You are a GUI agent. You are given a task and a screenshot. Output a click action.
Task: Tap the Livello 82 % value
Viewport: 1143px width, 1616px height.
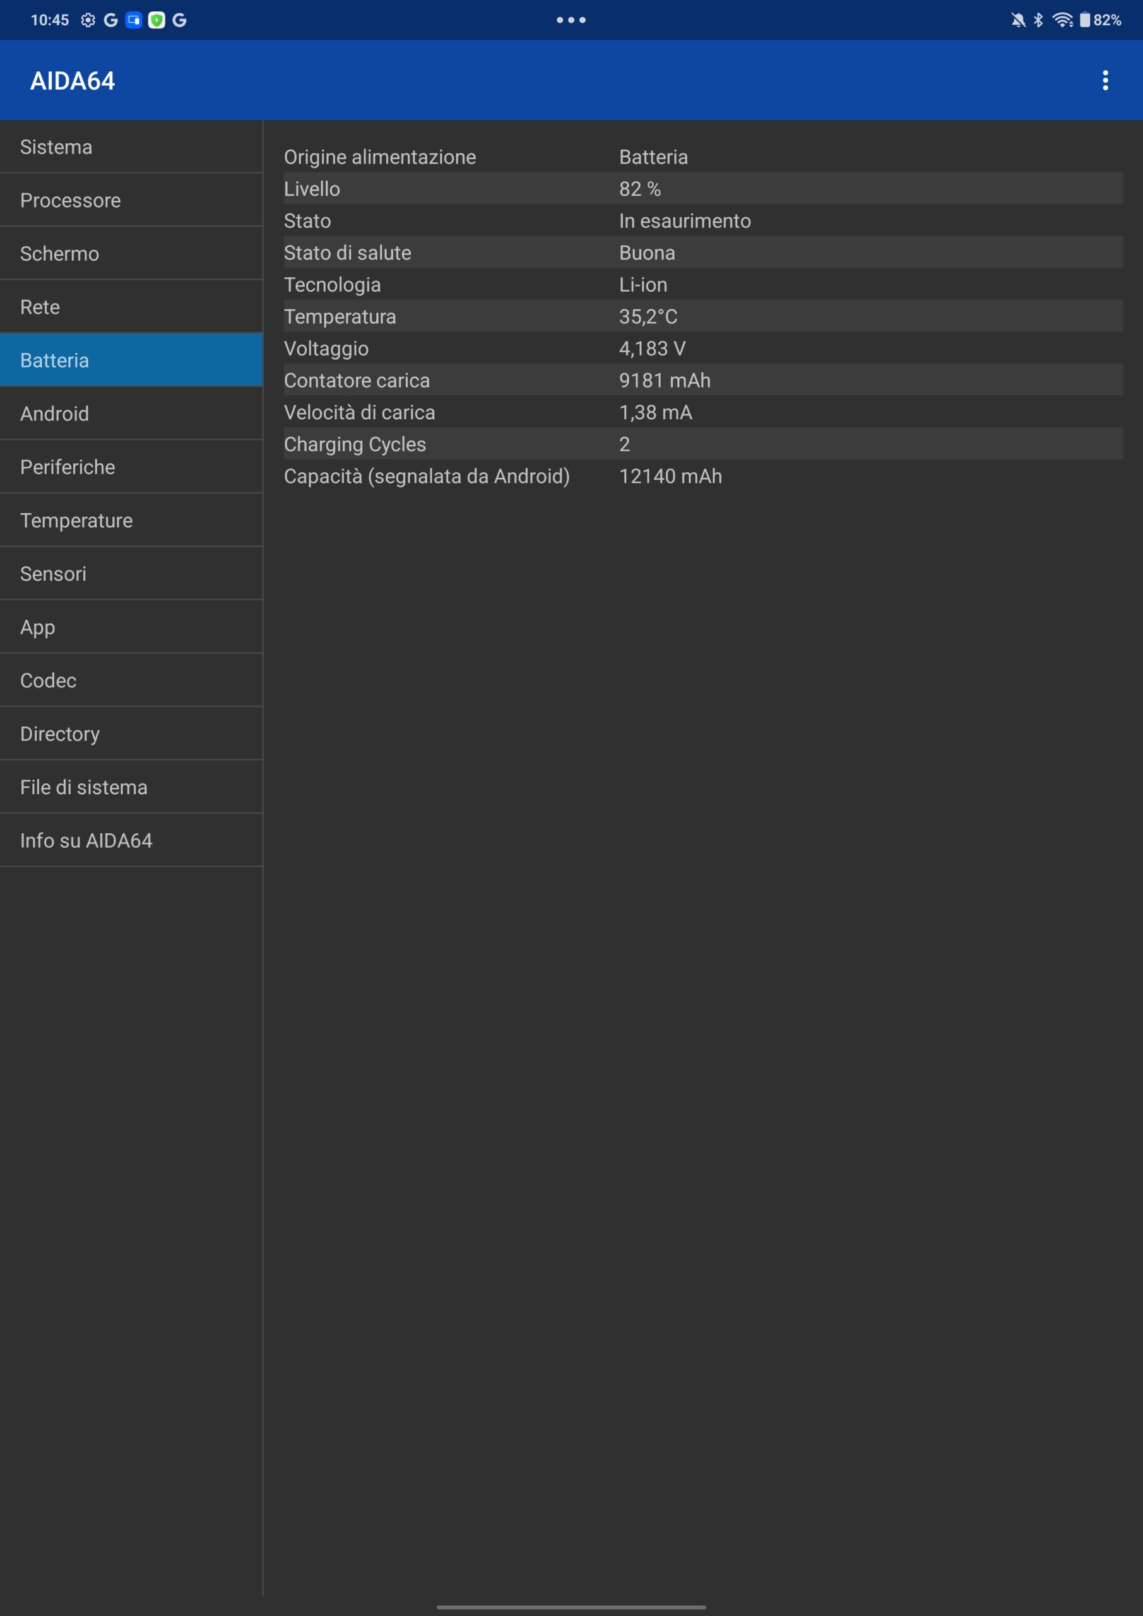pos(640,189)
